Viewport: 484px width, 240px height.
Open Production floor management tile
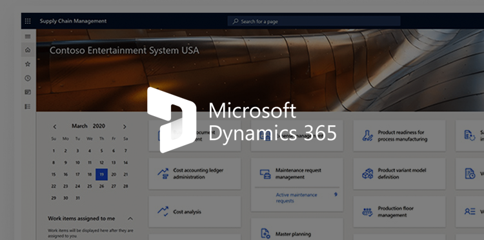tap(399, 212)
